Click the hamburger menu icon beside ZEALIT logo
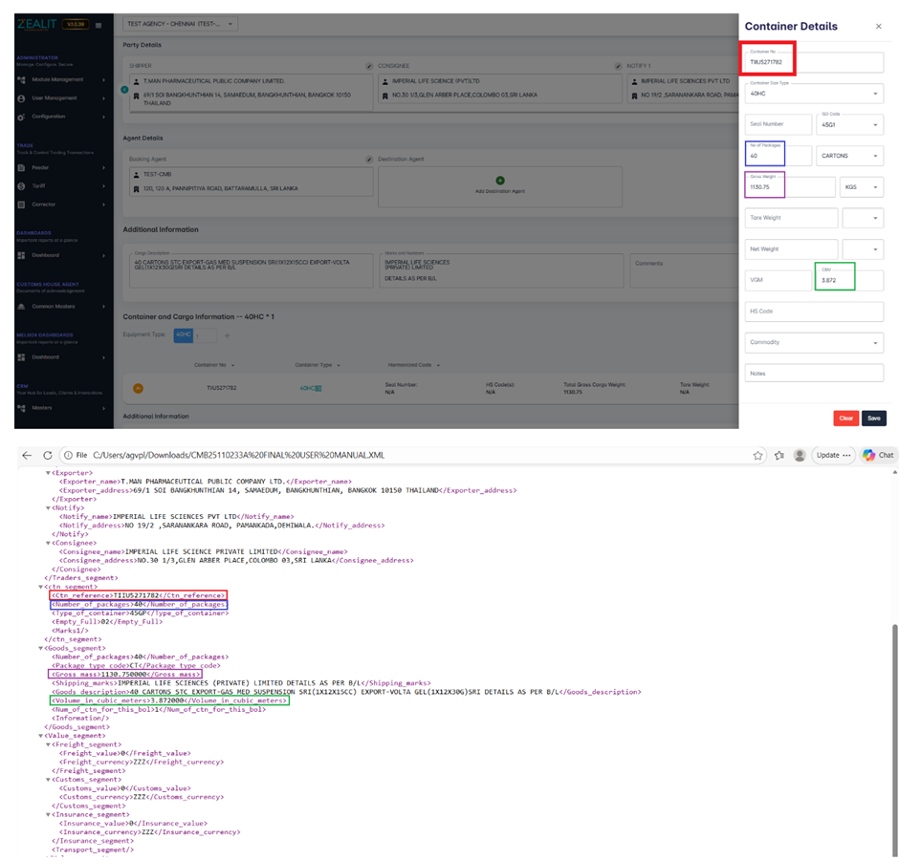This screenshot has width=899, height=861. [x=99, y=25]
